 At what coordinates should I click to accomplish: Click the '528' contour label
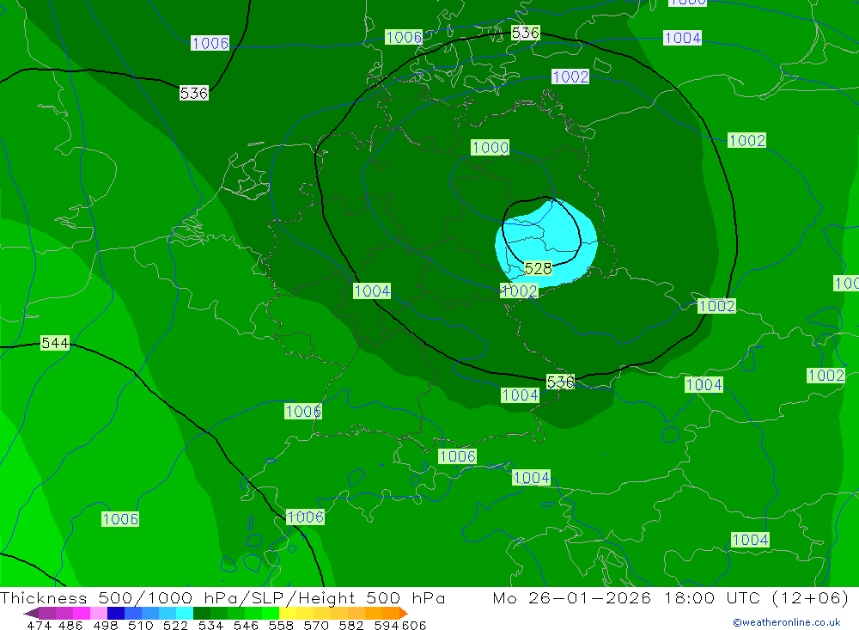(x=538, y=268)
